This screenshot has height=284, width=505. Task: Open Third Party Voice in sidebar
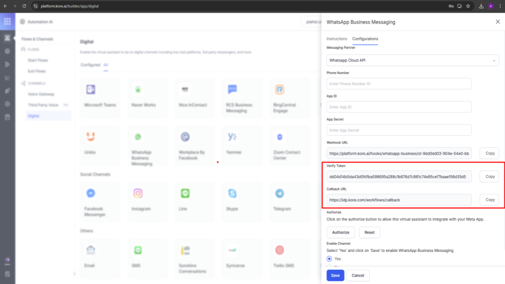(43, 105)
